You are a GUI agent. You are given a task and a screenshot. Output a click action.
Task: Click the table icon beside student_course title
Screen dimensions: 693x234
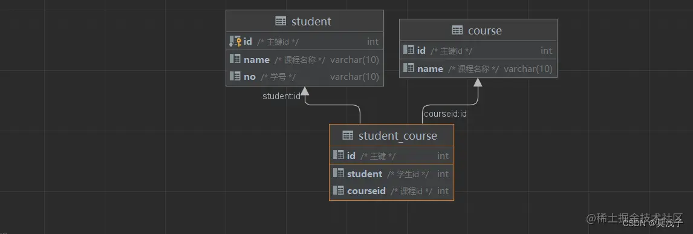[348, 135]
